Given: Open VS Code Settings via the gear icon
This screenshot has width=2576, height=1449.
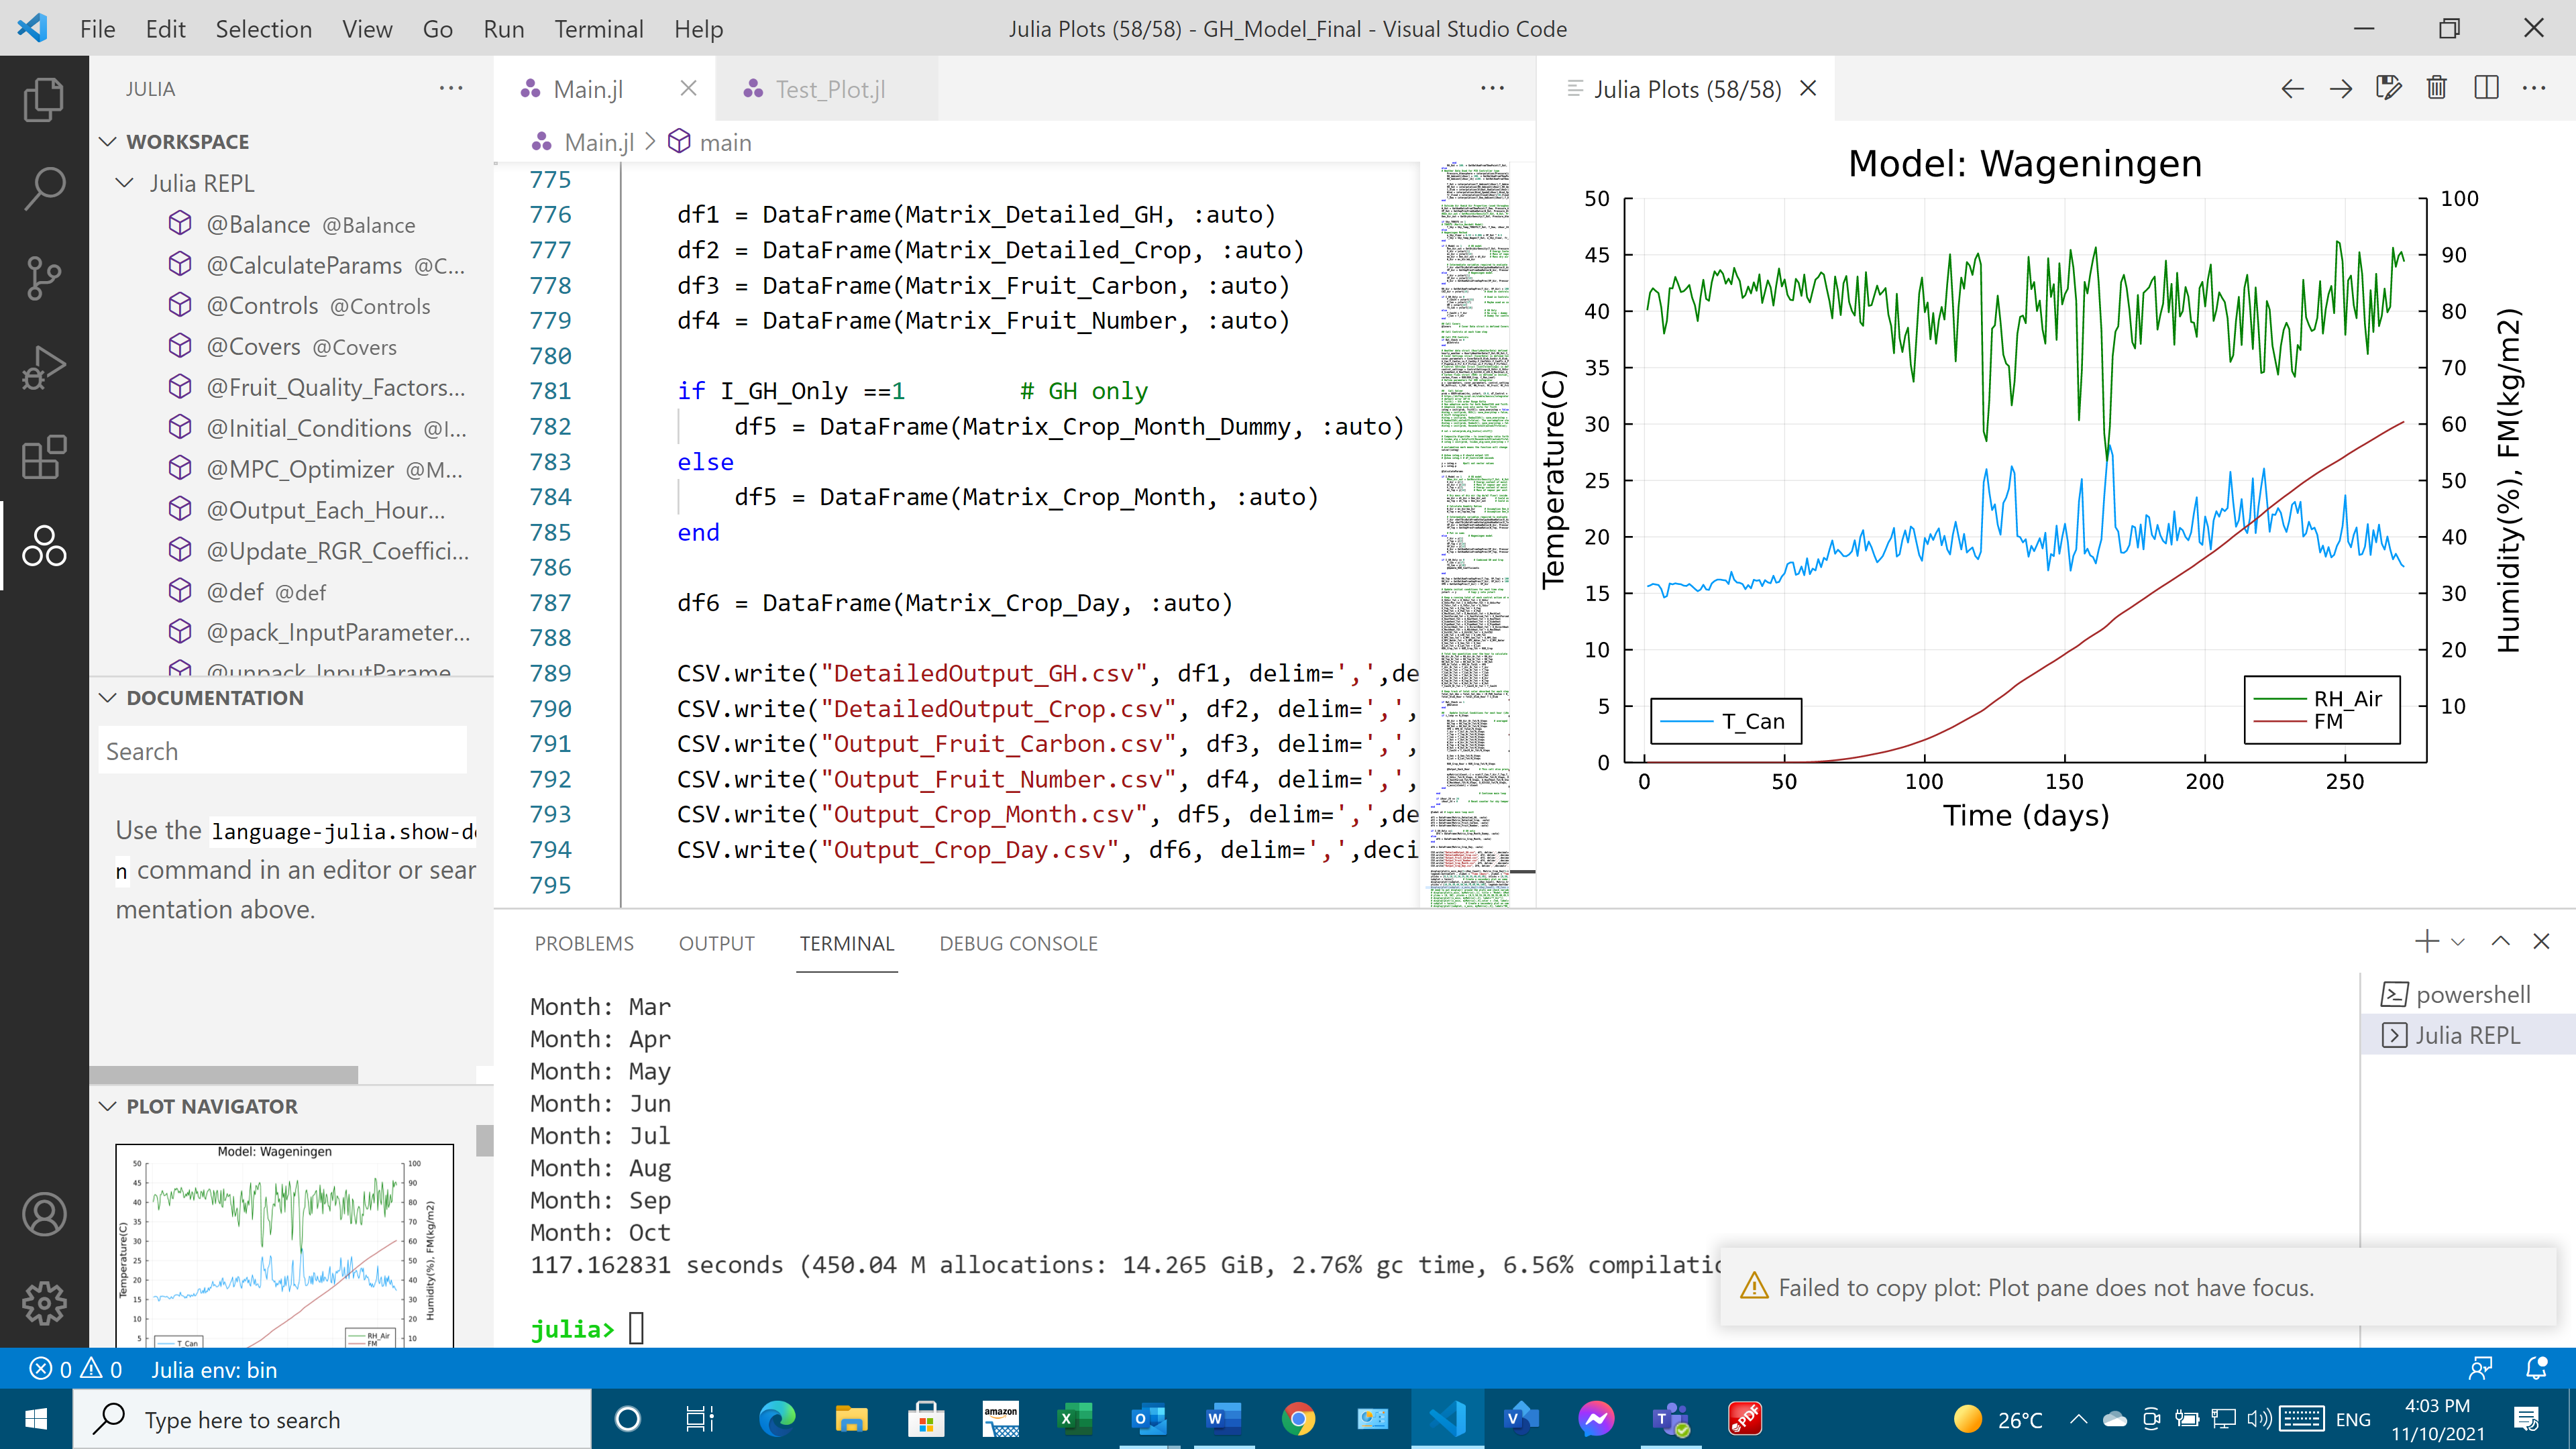Looking at the screenshot, I should coord(43,1303).
